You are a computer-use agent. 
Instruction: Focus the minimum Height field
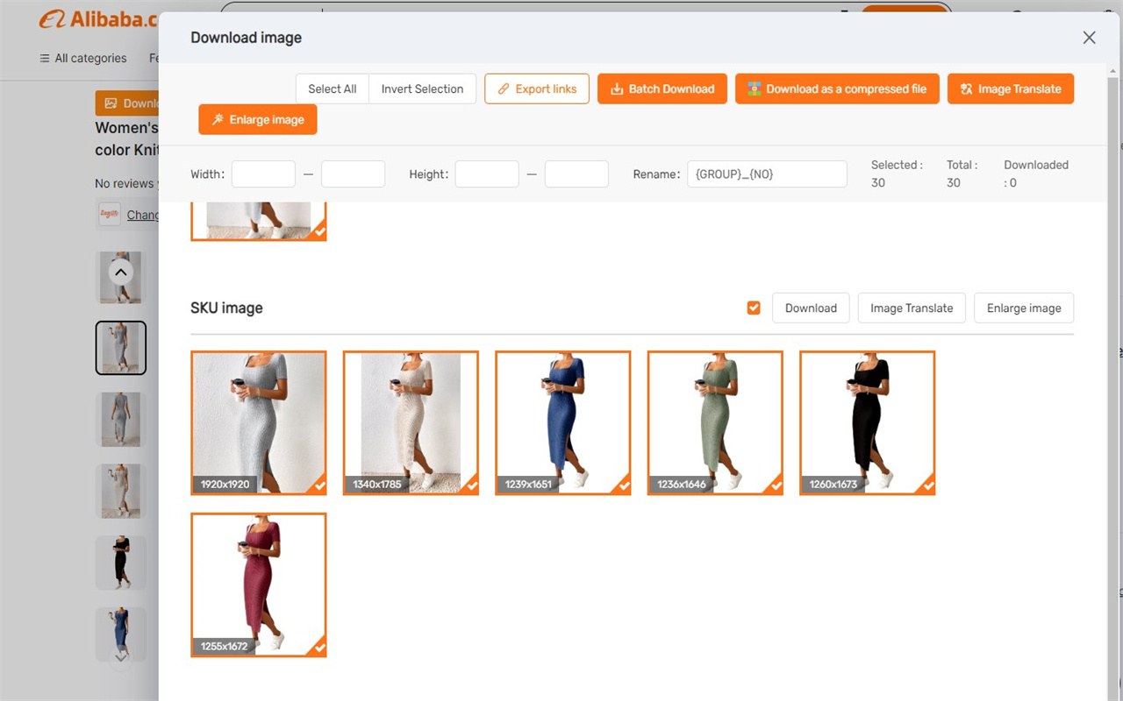[x=487, y=173]
